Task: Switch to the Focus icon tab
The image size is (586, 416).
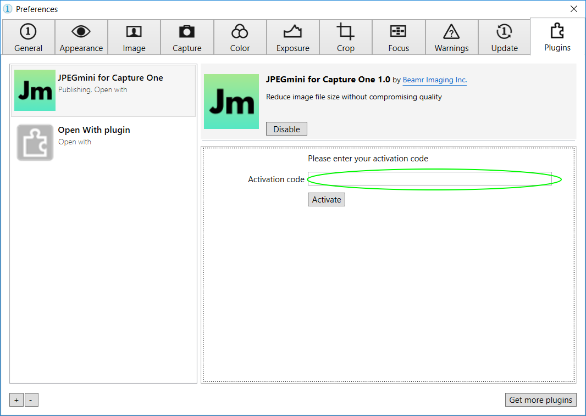Action: pos(399,37)
